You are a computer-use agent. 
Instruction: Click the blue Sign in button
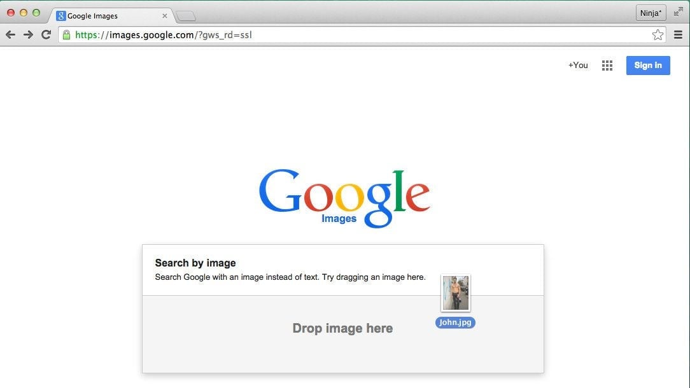click(648, 66)
